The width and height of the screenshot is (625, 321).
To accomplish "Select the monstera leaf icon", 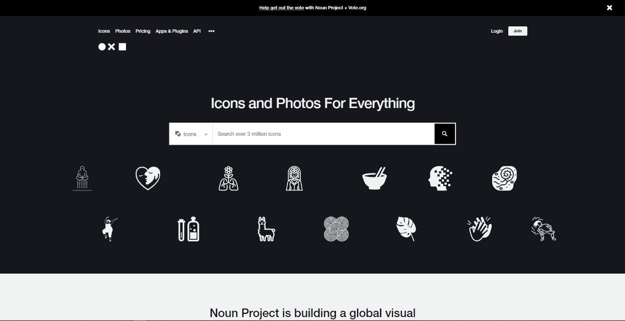I will (x=406, y=229).
